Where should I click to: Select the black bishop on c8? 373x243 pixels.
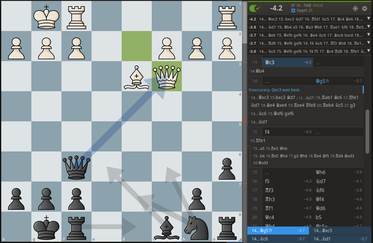(x=167, y=228)
